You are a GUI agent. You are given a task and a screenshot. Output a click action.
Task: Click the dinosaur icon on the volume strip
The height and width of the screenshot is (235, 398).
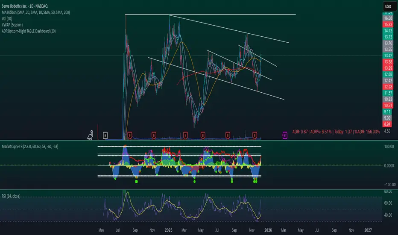(x=90, y=135)
